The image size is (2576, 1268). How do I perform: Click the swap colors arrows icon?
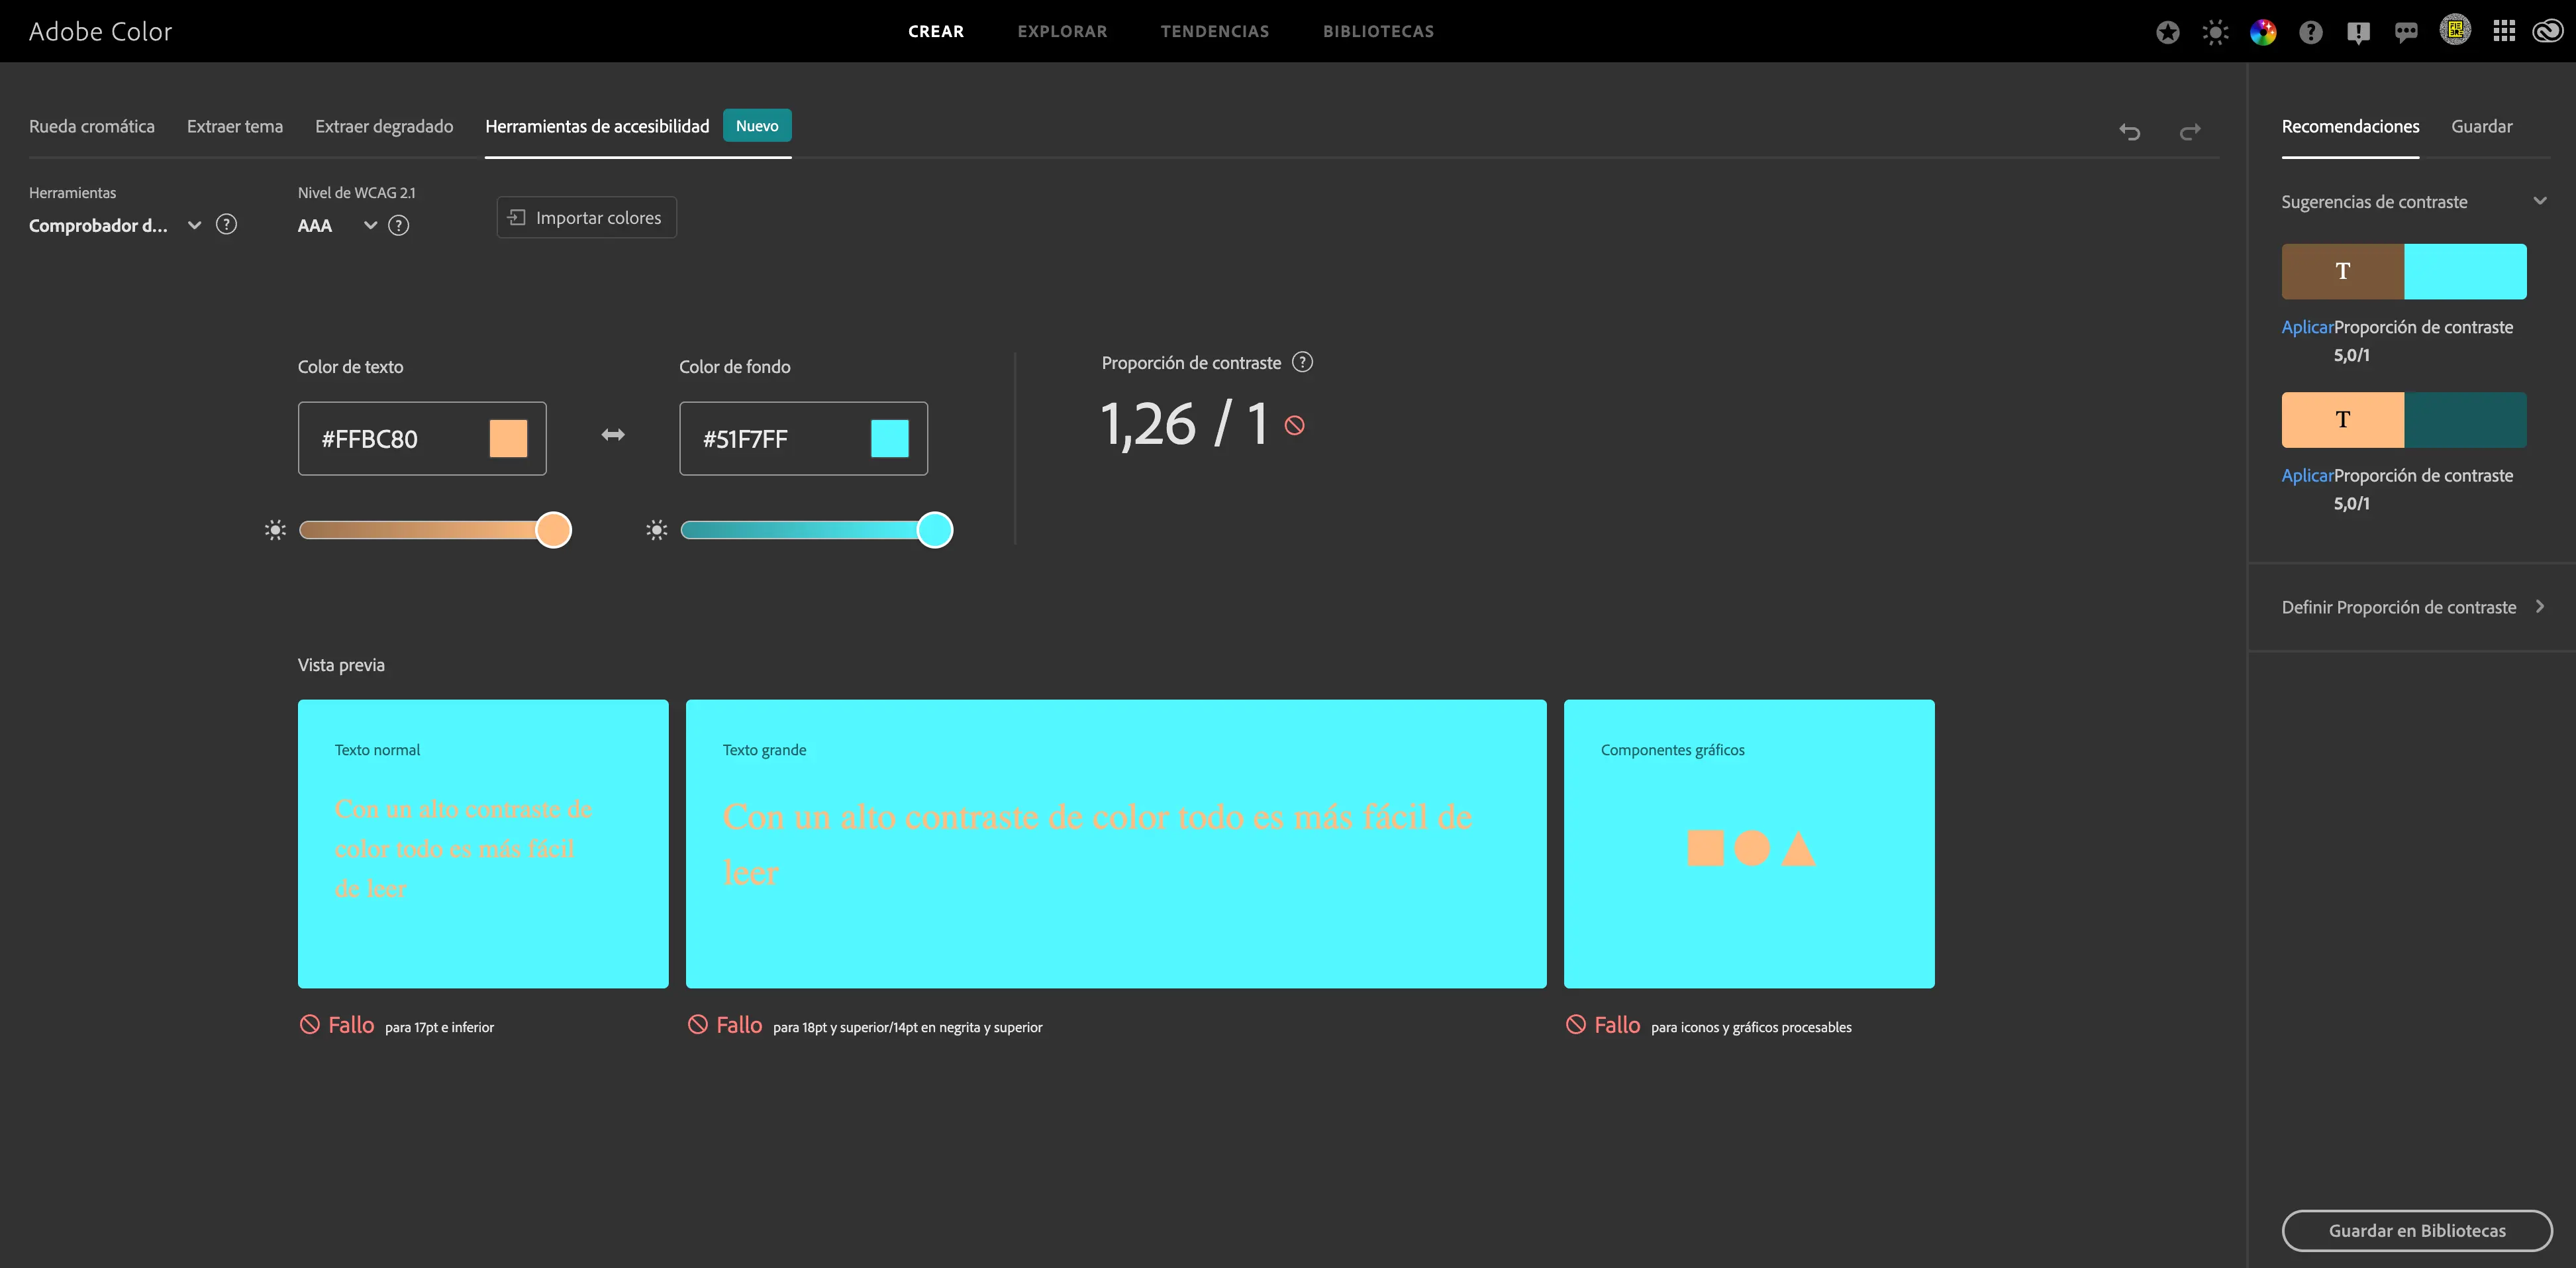(613, 435)
